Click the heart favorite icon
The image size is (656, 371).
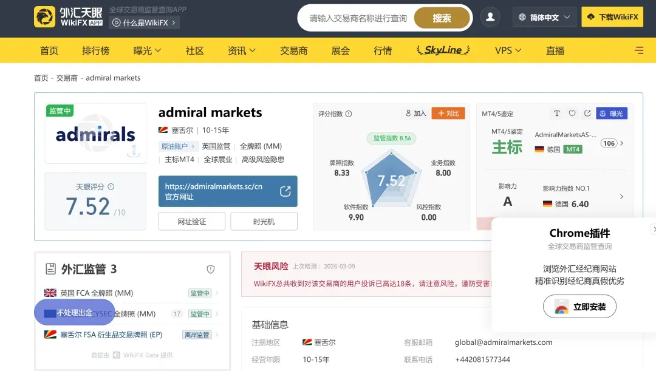[x=572, y=114]
